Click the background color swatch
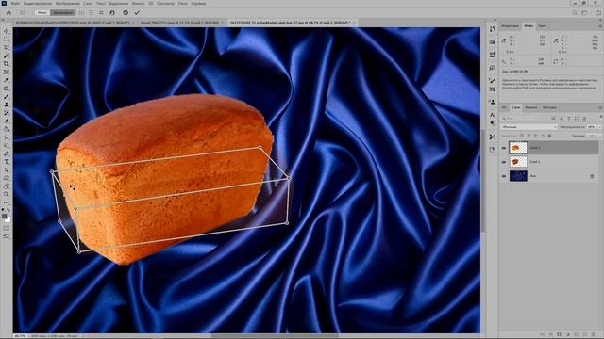Screen dimensions: 604x339 pyautogui.click(x=8, y=219)
